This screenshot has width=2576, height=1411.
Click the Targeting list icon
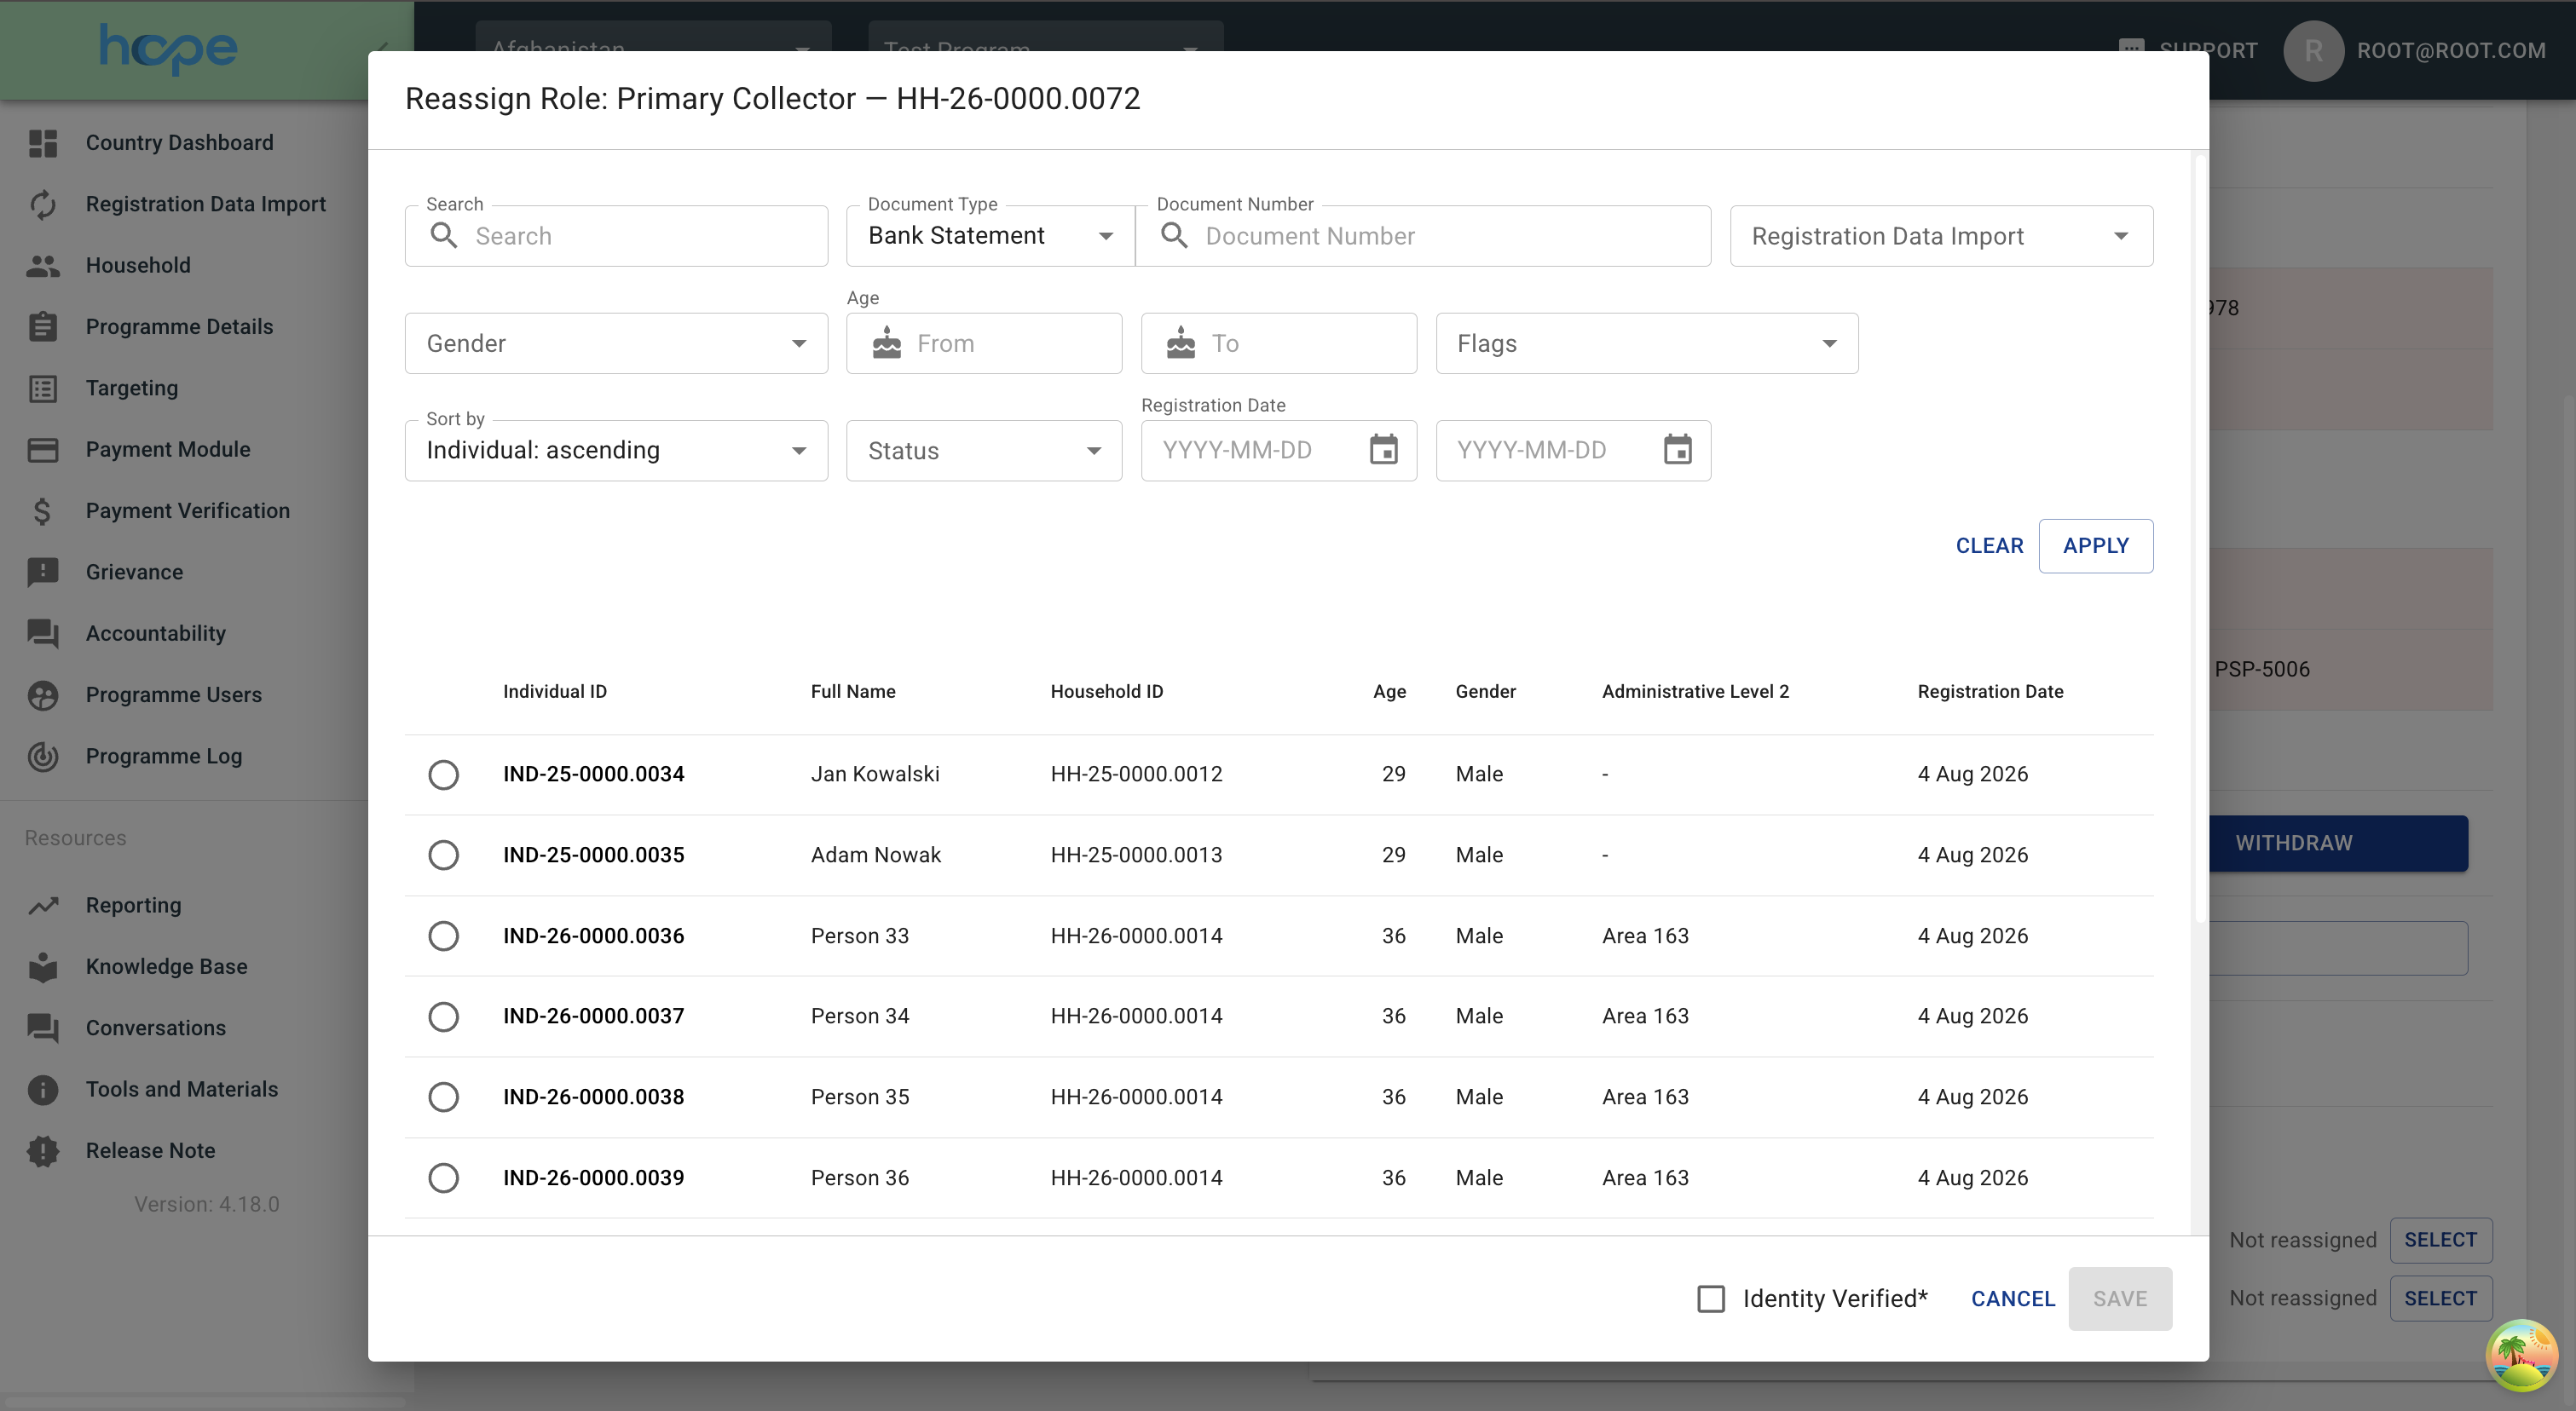[x=43, y=388]
